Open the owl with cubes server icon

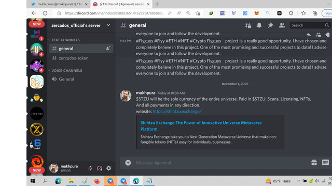(x=37, y=98)
